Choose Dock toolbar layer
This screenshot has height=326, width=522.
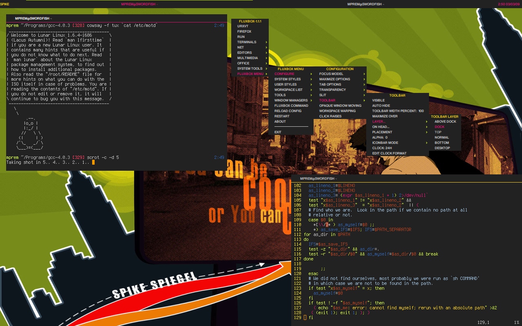445,127
